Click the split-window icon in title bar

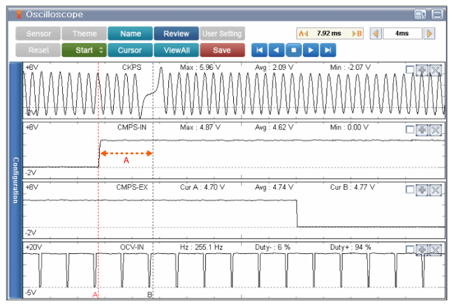[420, 15]
